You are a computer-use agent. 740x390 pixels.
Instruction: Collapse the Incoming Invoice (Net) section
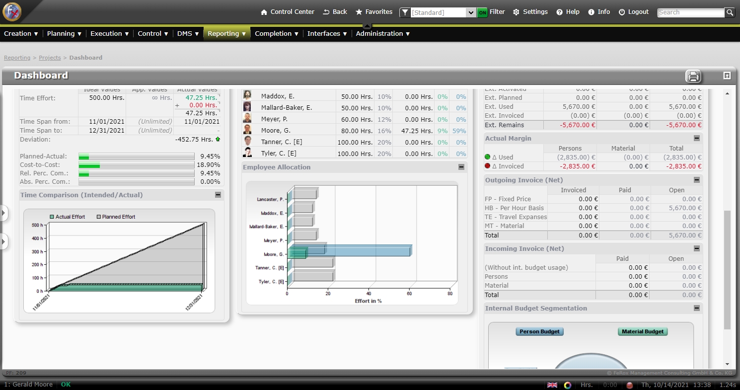tap(697, 248)
